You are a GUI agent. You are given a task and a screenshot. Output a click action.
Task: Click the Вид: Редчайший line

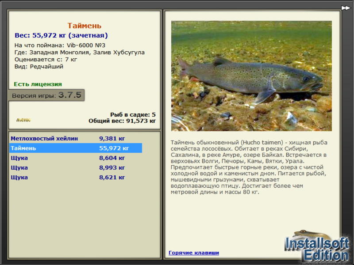point(39,67)
